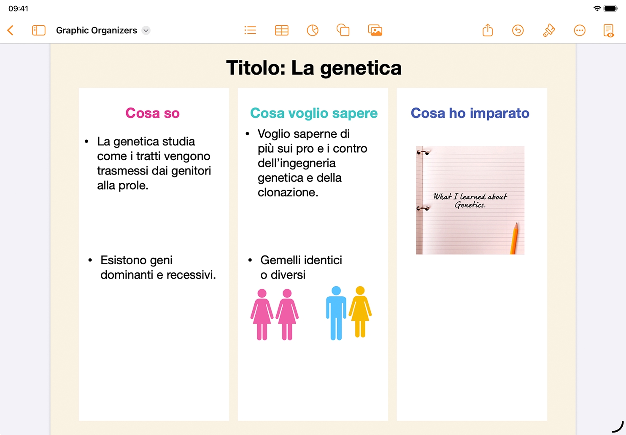
Task: Open the Format paintbrush panel
Action: click(x=549, y=30)
